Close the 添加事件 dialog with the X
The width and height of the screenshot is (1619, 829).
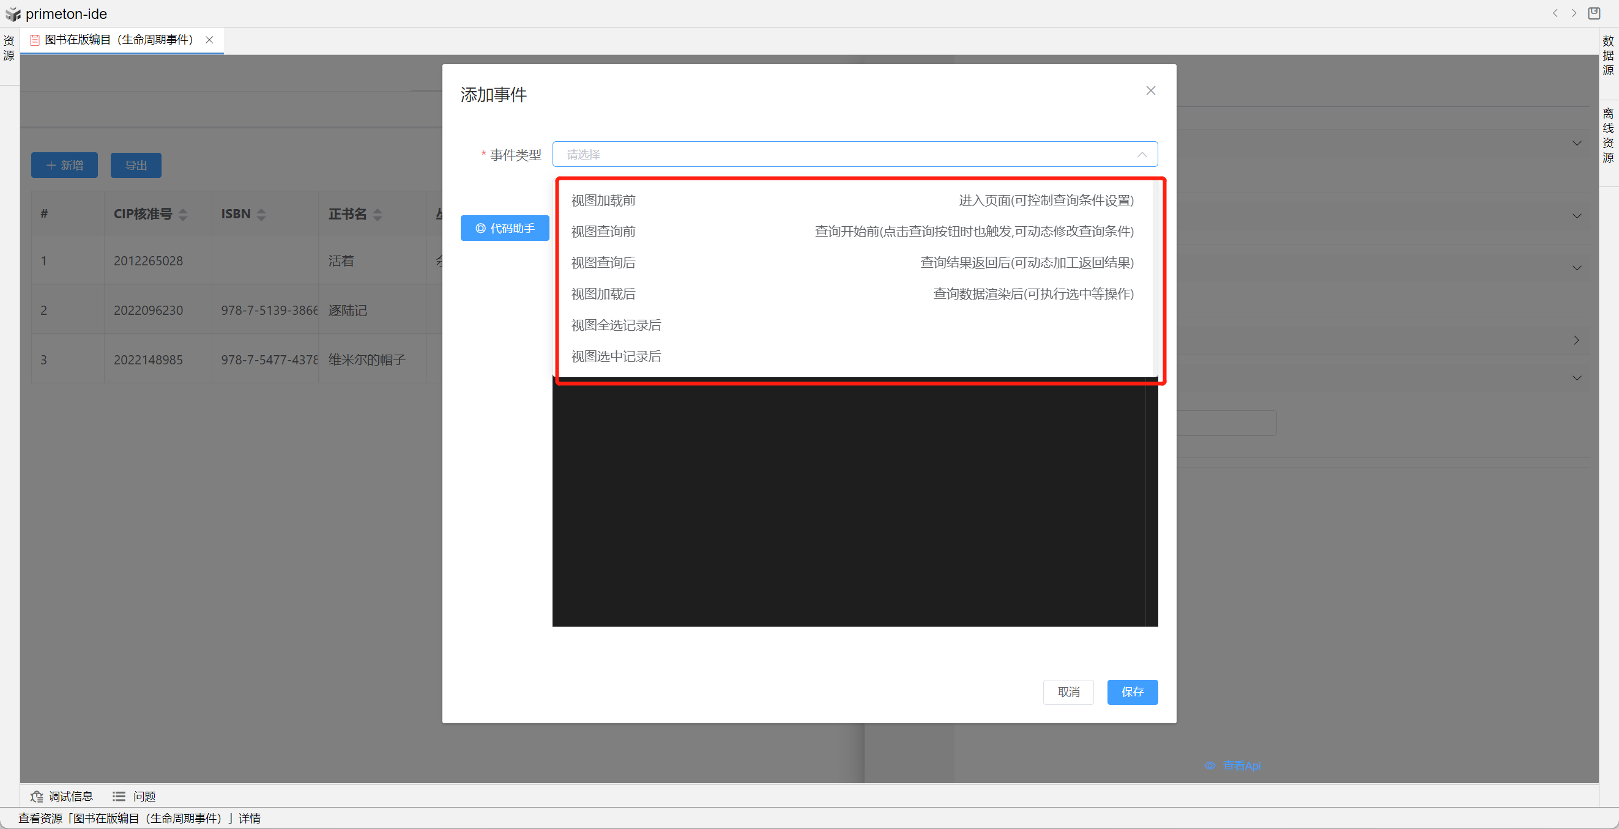[x=1150, y=90]
